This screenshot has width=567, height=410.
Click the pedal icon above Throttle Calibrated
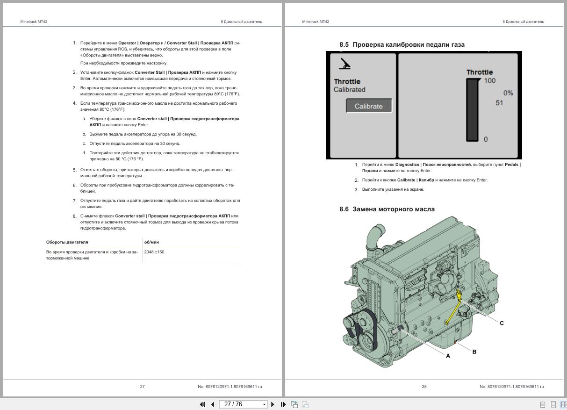tap(344, 64)
